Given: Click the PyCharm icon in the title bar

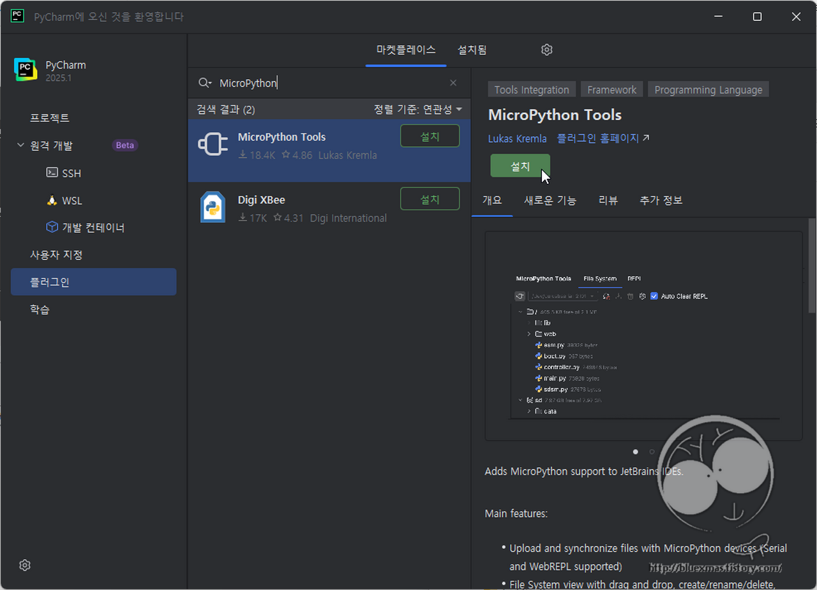Looking at the screenshot, I should tap(17, 17).
